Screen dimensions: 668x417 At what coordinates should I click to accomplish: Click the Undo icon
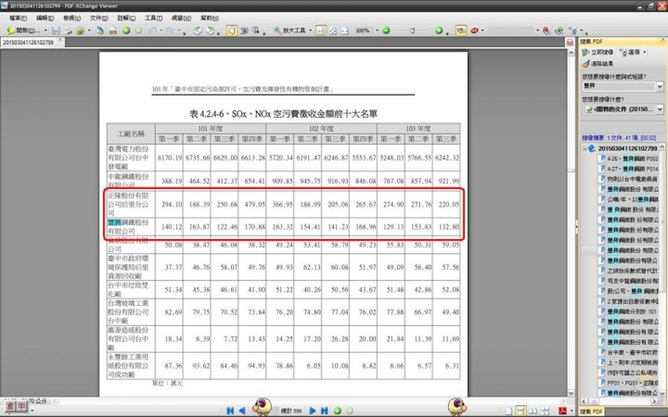[x=151, y=31]
